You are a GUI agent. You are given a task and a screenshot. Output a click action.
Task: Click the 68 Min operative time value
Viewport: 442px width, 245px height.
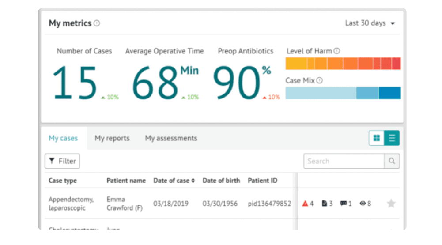pyautogui.click(x=166, y=82)
